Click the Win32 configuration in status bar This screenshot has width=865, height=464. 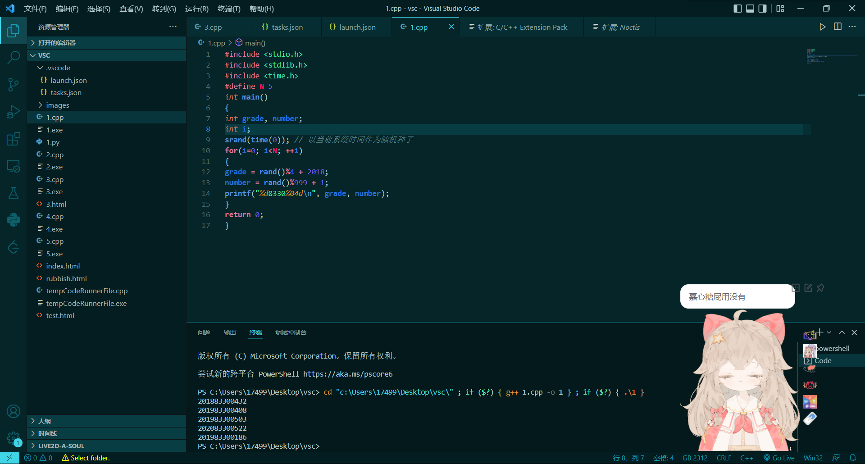point(813,458)
